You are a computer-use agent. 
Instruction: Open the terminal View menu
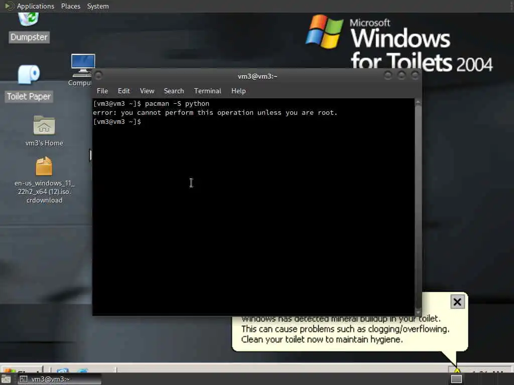click(147, 91)
